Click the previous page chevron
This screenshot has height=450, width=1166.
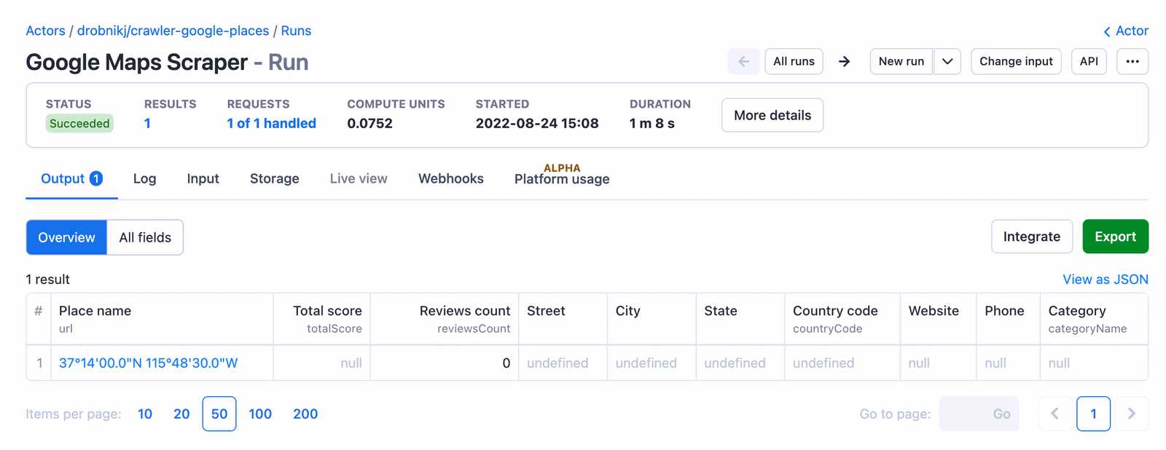point(1055,414)
